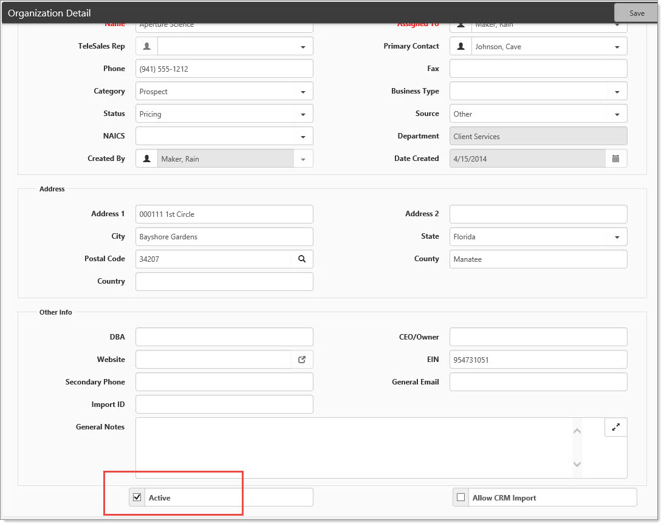
Task: Open the Date Created calendar icon
Action: 616,159
